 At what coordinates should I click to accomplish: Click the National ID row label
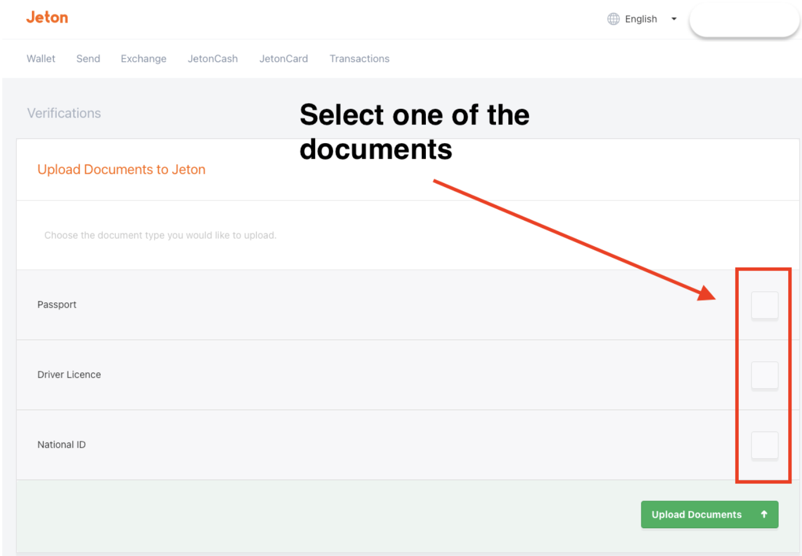(61, 445)
